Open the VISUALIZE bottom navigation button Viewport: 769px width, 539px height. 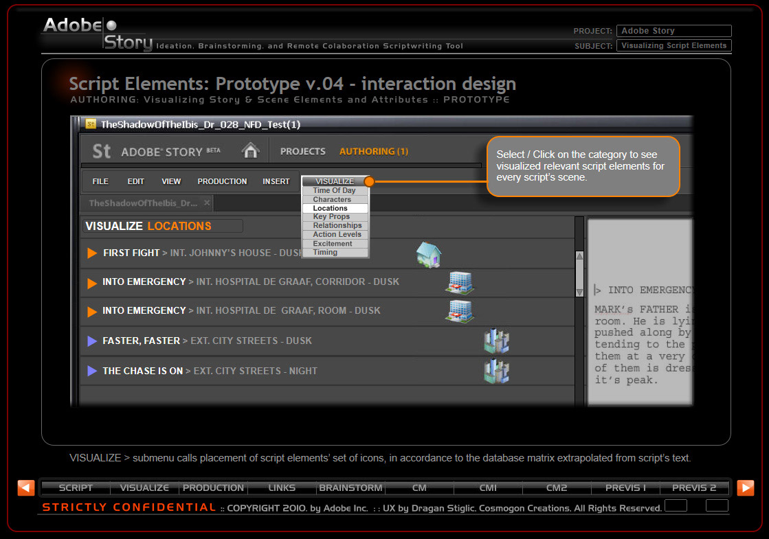[144, 488]
